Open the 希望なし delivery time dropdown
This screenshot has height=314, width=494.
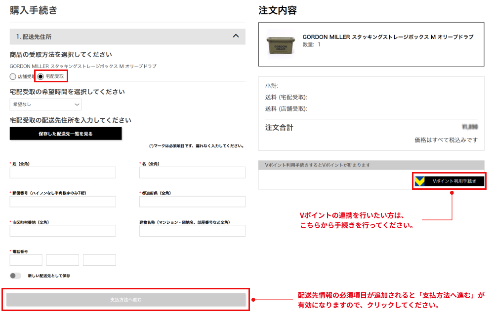coord(45,105)
